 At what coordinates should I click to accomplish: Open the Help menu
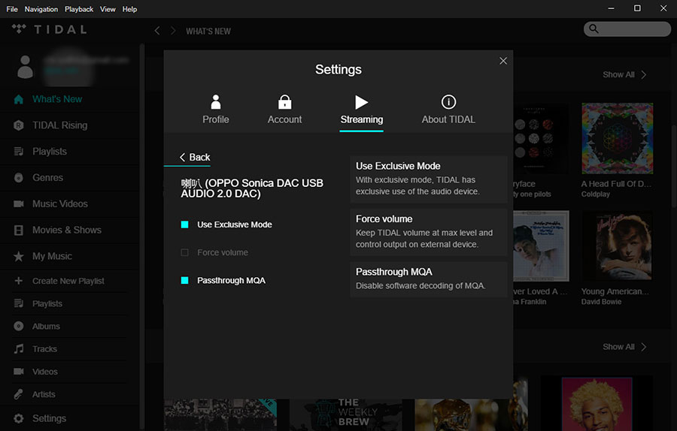coord(129,9)
